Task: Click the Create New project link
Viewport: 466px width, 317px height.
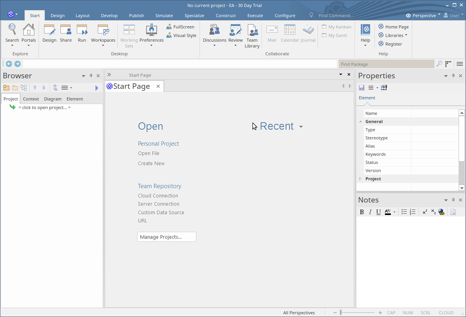Action: coord(151,164)
